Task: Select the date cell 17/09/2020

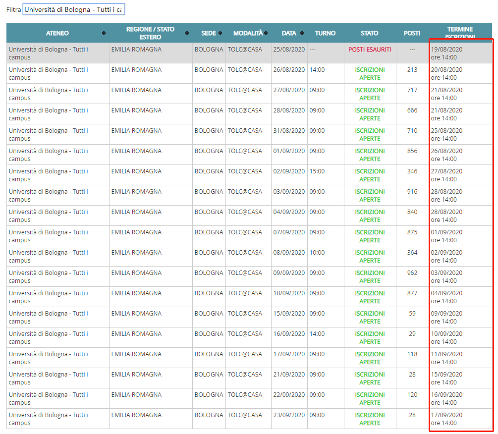Action: point(289,354)
